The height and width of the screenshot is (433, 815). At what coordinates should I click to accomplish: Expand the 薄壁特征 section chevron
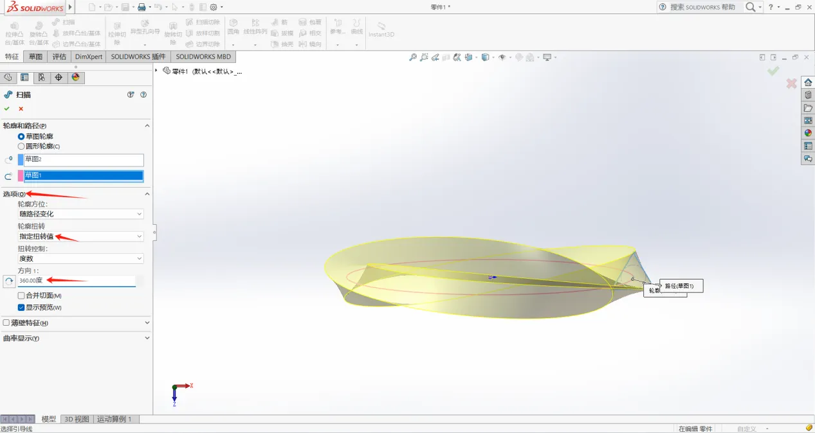click(x=147, y=323)
